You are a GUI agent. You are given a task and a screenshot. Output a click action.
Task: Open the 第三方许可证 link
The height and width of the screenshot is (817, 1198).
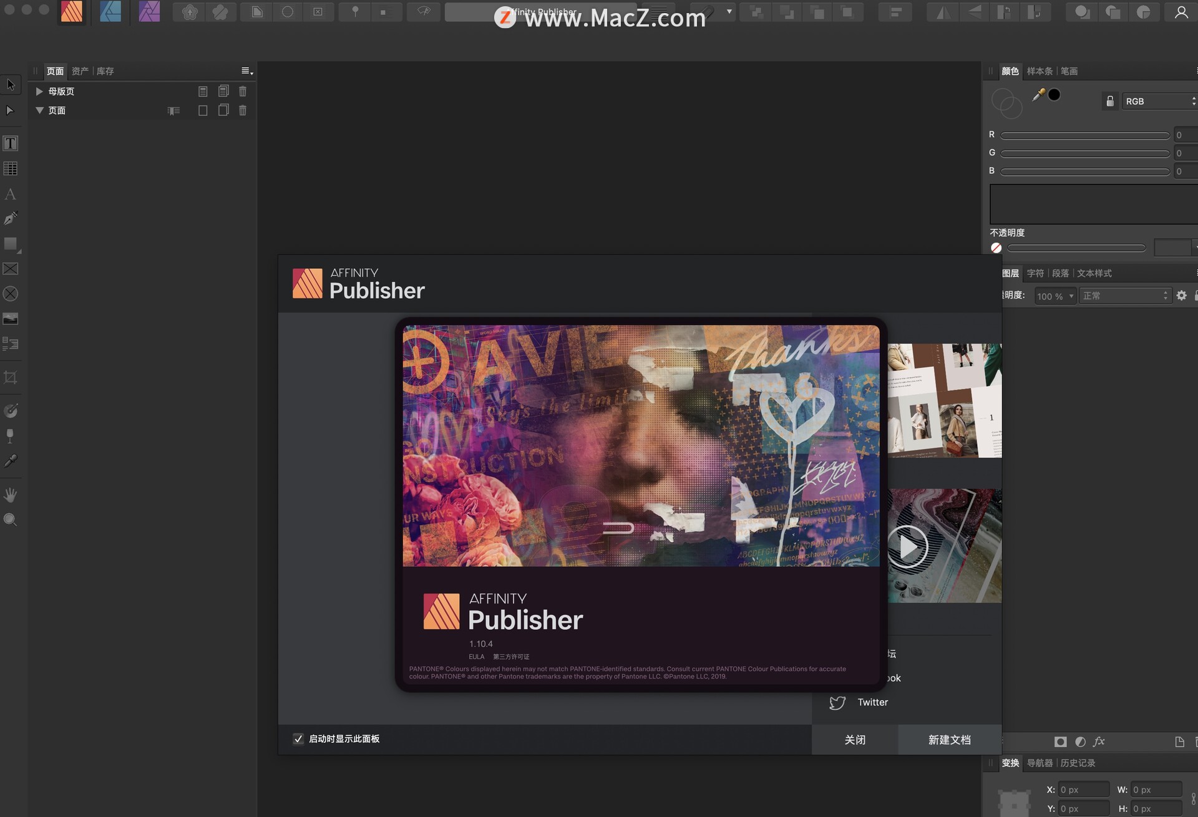click(x=511, y=657)
